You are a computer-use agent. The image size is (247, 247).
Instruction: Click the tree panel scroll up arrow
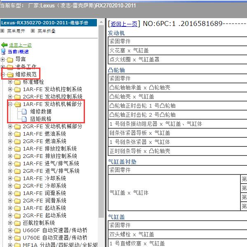(x=101, y=22)
